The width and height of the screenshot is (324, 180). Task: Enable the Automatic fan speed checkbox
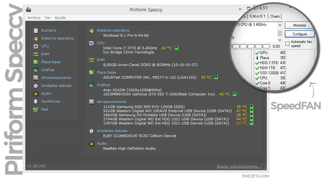tap(288, 44)
